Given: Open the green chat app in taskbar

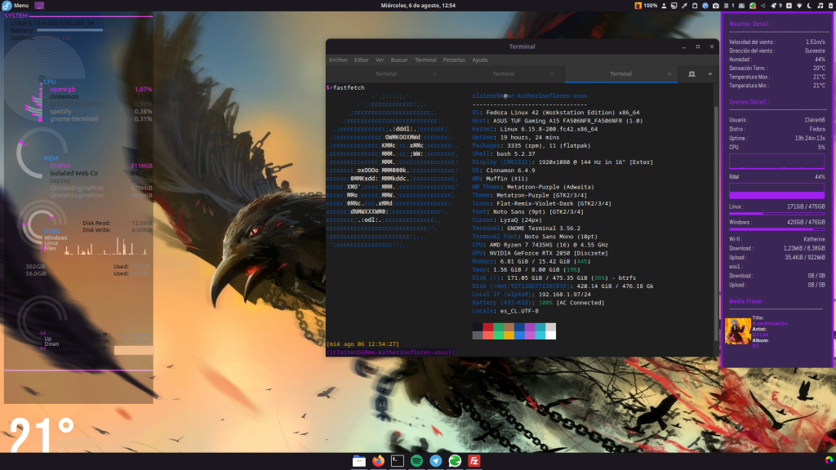Looking at the screenshot, I should click(455, 461).
